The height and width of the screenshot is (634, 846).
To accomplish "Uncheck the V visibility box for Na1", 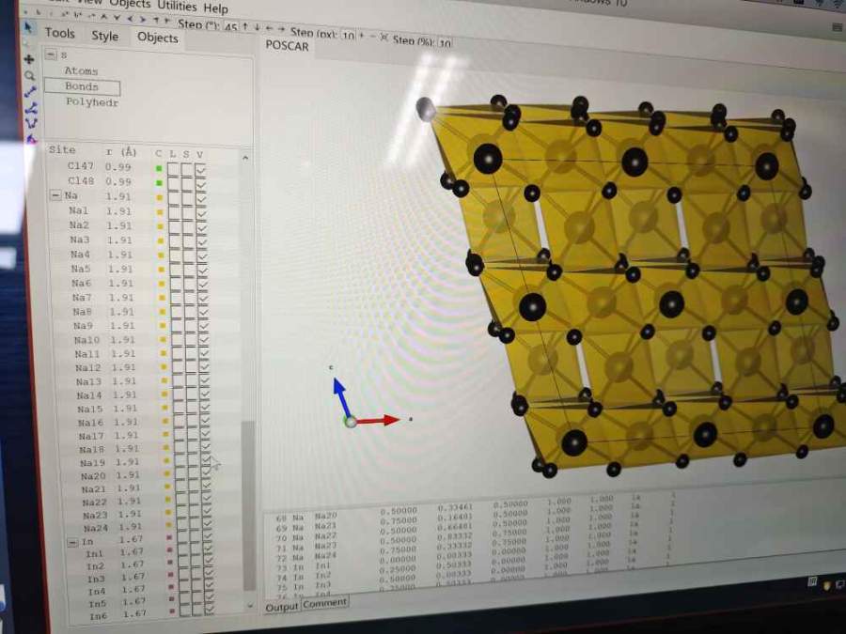I will click(201, 211).
